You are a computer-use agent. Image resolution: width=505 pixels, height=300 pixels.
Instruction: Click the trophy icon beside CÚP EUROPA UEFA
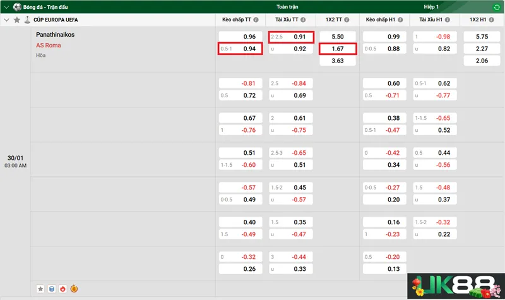[27, 20]
